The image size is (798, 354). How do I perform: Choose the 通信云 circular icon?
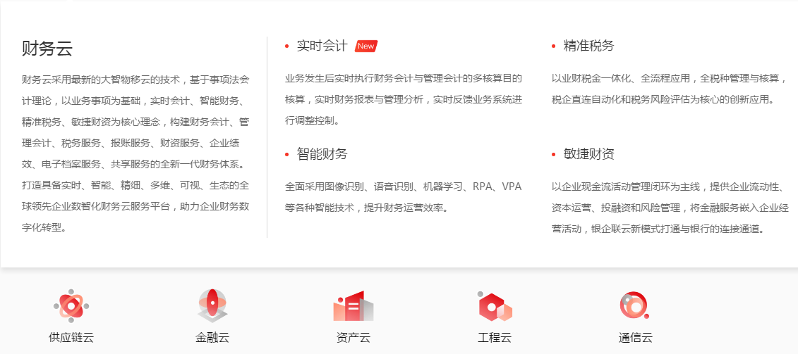634,305
